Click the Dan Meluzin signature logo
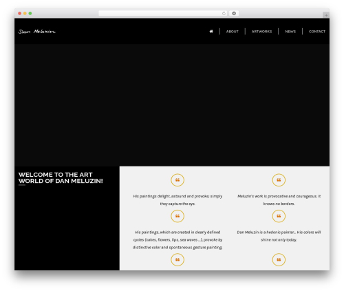Screen dimensions: 344x291 37,32
